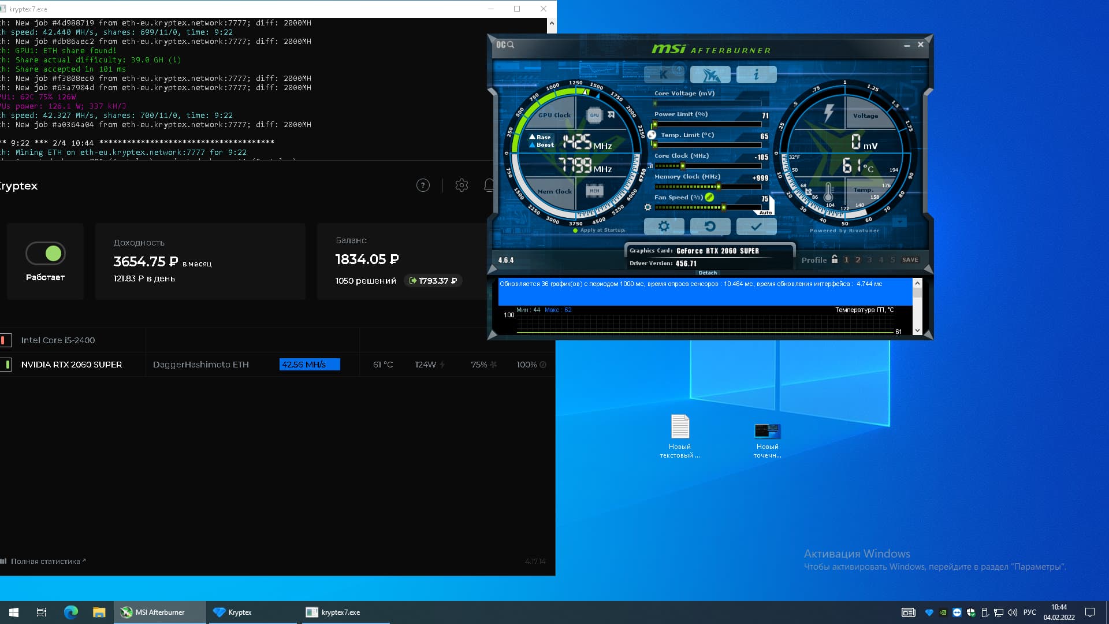Toggle the Kryptex mining switch
Image resolution: width=1109 pixels, height=624 pixels.
coord(46,253)
